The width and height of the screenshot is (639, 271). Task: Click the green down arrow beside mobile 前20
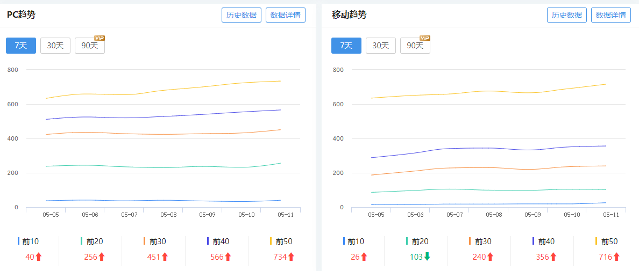tap(427, 257)
